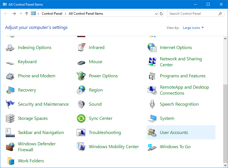
Task: Open the RemoteApp and Desktop Connections icon
Action: (x=152, y=90)
